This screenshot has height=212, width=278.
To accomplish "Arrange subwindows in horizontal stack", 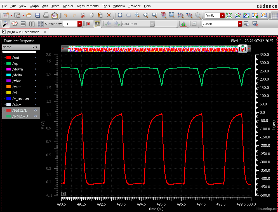I will pyautogui.click(x=23, y=24).
